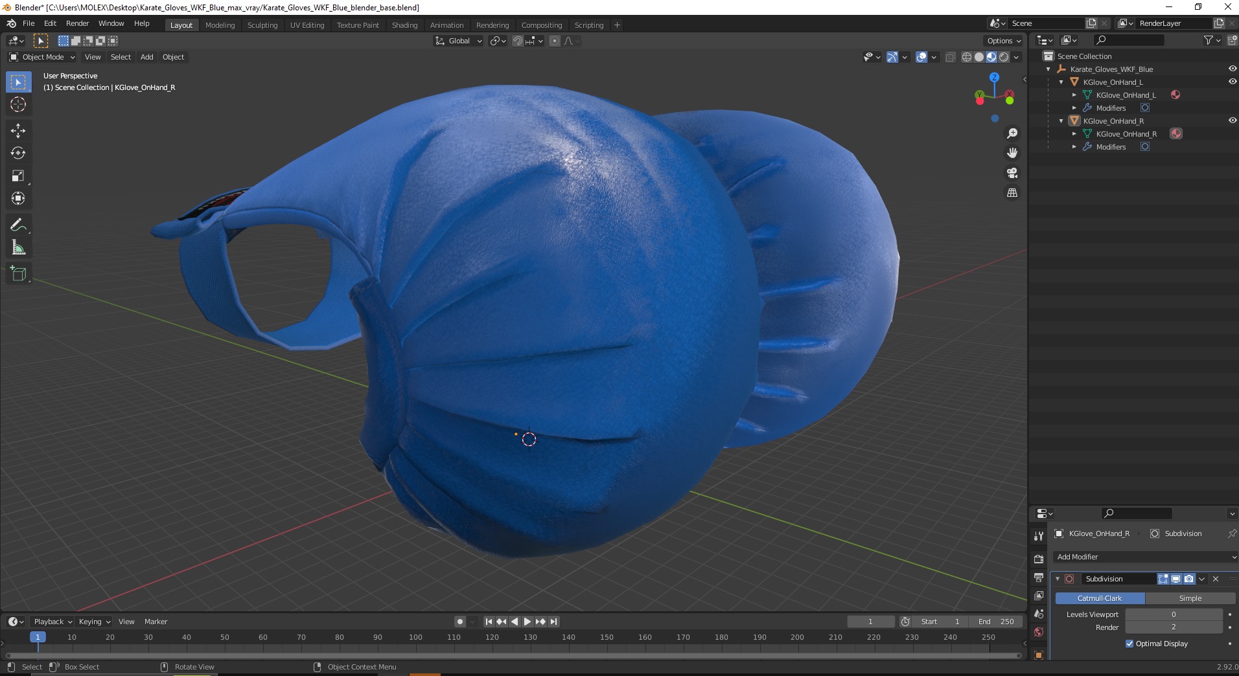Screen dimensions: 1239x676
Task: Switch perspective/orthographic grid icon
Action: [1012, 193]
